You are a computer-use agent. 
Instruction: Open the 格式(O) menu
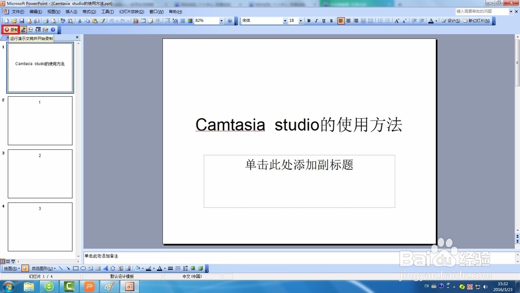pos(89,11)
